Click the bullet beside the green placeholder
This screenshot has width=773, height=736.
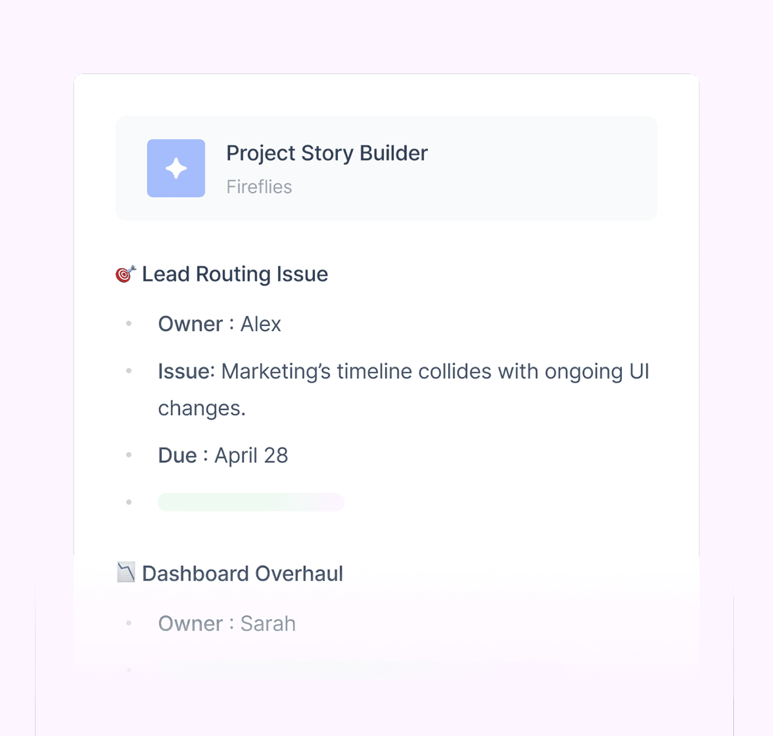pos(129,502)
